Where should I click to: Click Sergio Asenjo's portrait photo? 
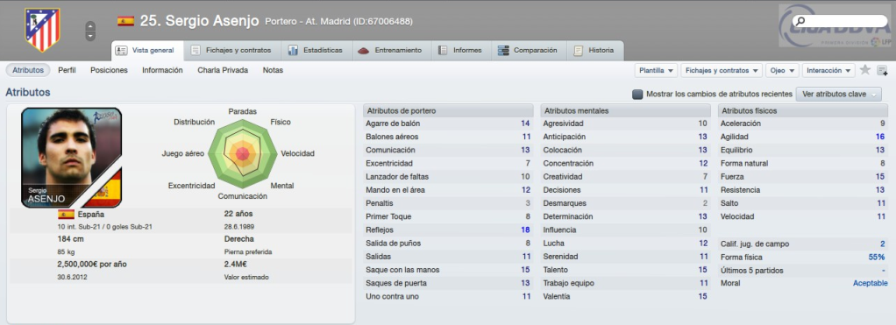[x=71, y=158]
